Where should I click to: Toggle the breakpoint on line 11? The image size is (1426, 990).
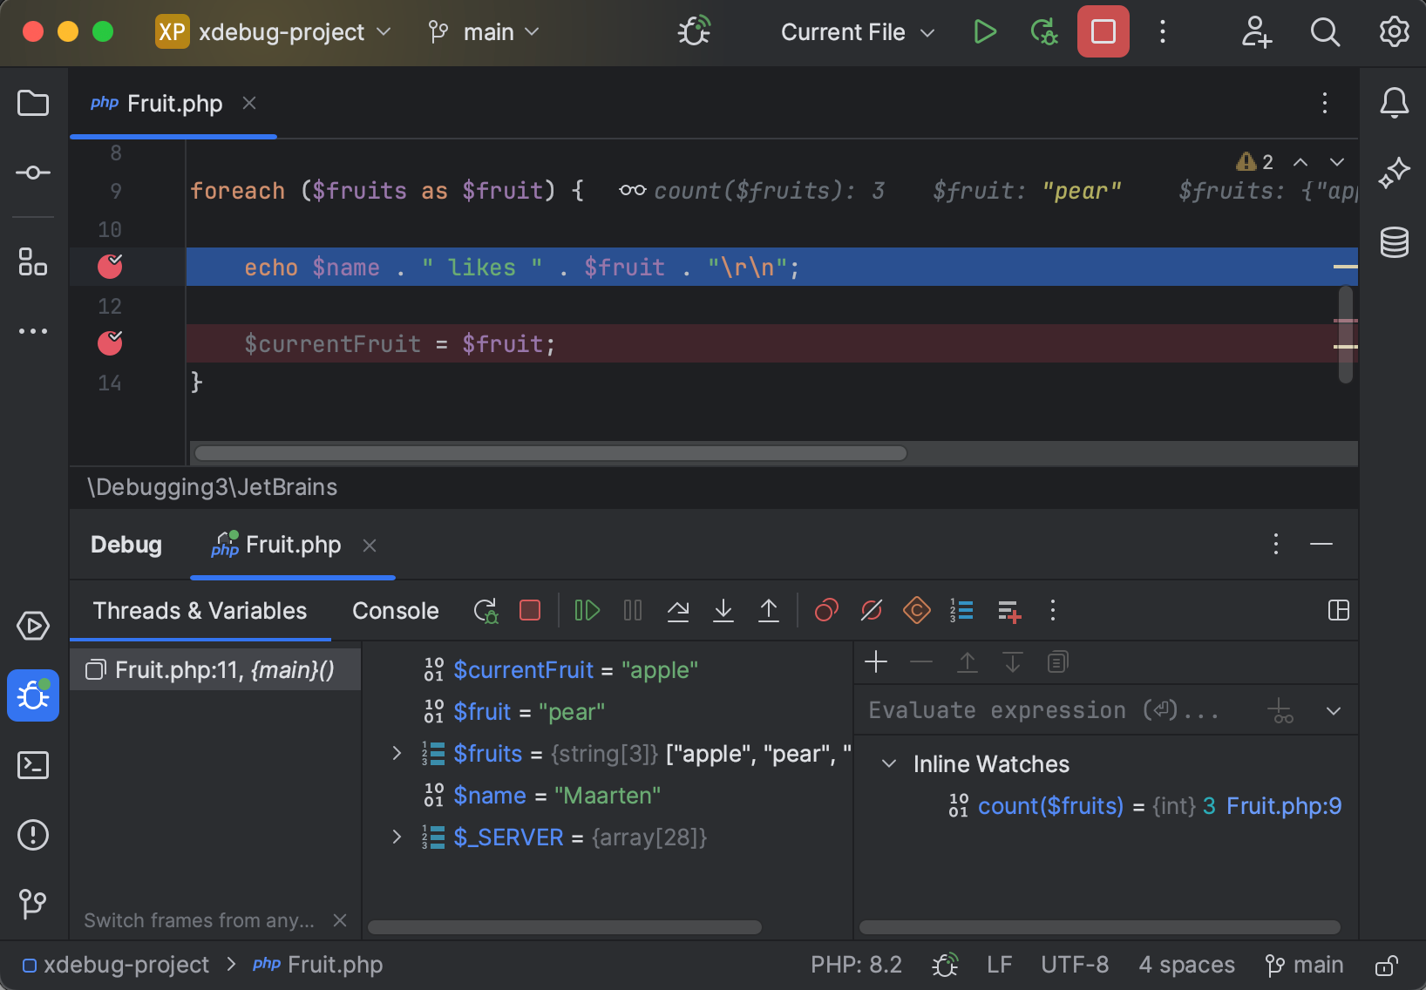110,267
